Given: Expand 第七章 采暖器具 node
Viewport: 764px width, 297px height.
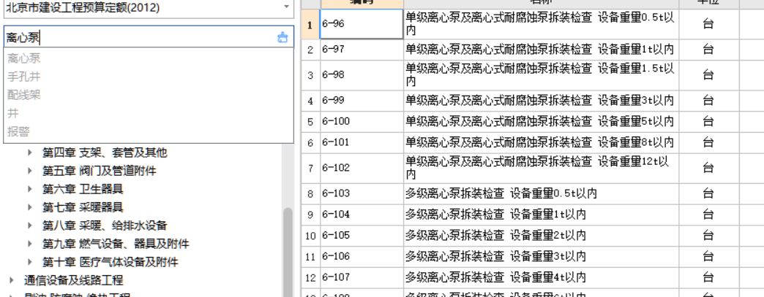Looking at the screenshot, I should tap(30, 207).
